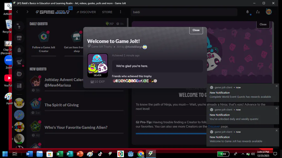This screenshot has width=282, height=158.
Task: Click the silver trophy image
Action: pos(98,65)
